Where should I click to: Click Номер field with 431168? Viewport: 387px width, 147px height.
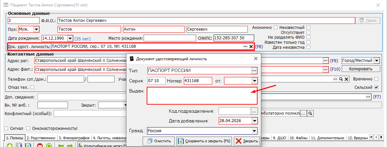(x=198, y=81)
